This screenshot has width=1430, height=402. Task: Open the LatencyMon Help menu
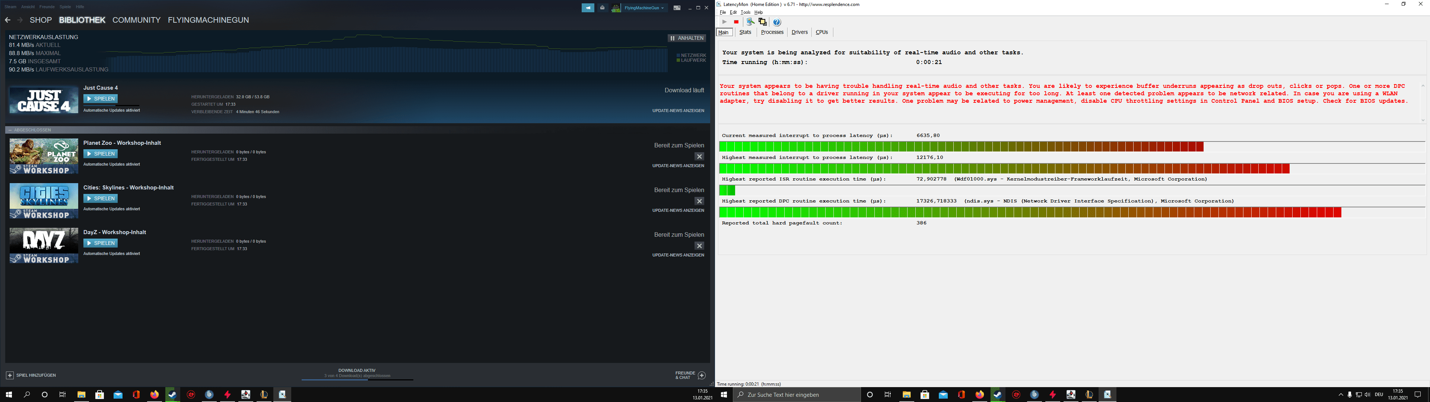point(759,12)
